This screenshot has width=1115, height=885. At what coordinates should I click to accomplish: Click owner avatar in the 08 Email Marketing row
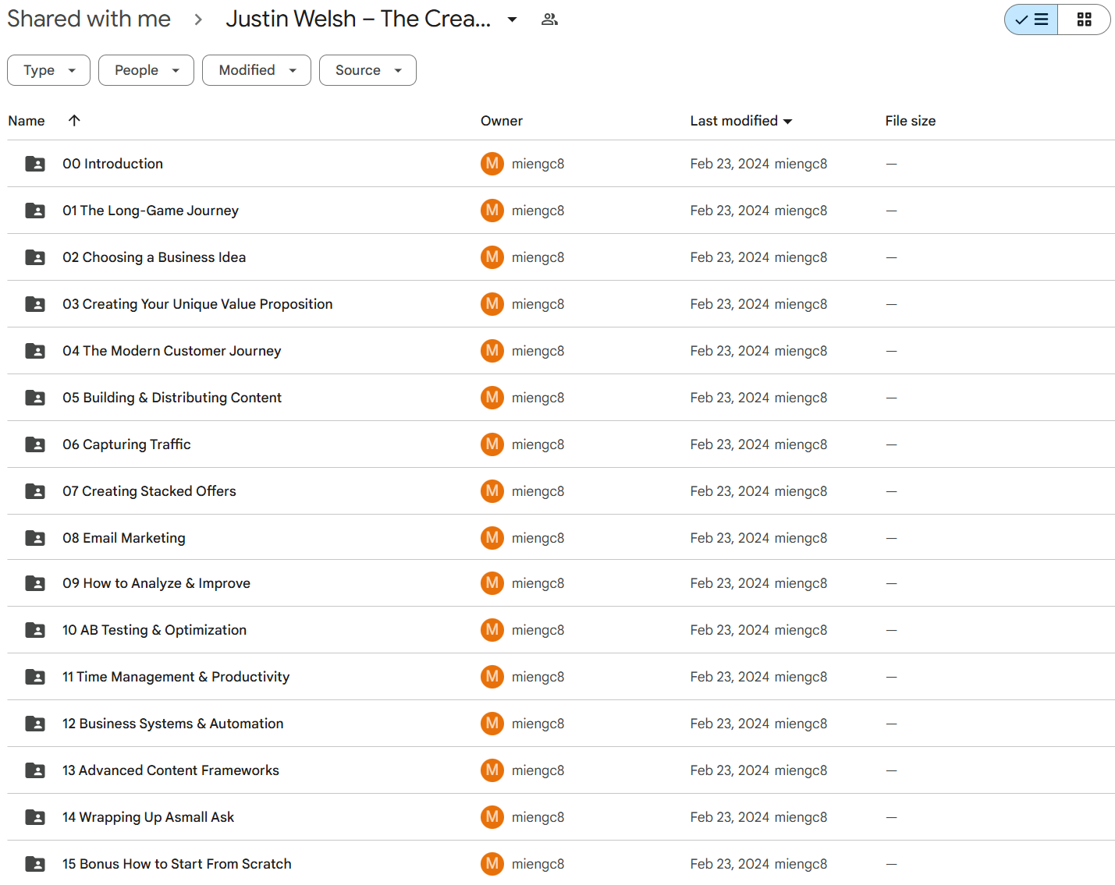click(x=492, y=538)
